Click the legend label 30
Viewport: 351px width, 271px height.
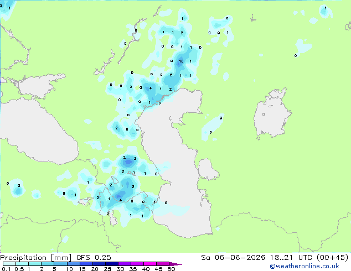point(120,269)
